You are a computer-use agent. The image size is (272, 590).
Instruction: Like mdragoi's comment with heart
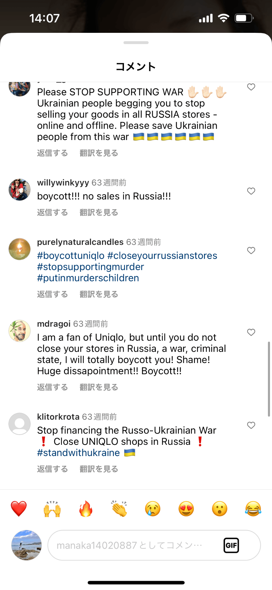click(251, 332)
